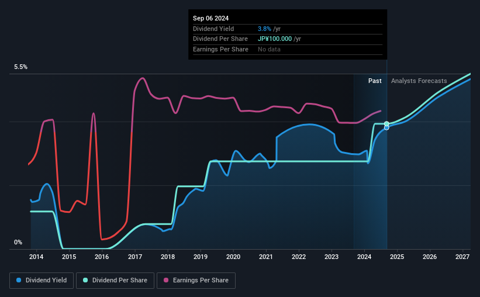Viewport: 480px width, 297px height.
Task: Click the Past region label
Action: coord(375,81)
